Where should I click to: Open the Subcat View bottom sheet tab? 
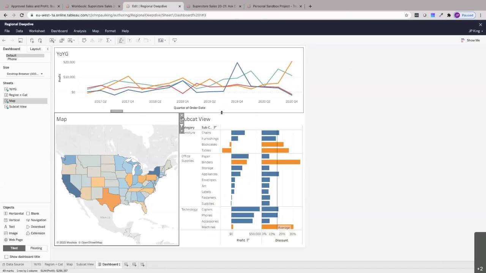[85, 264]
